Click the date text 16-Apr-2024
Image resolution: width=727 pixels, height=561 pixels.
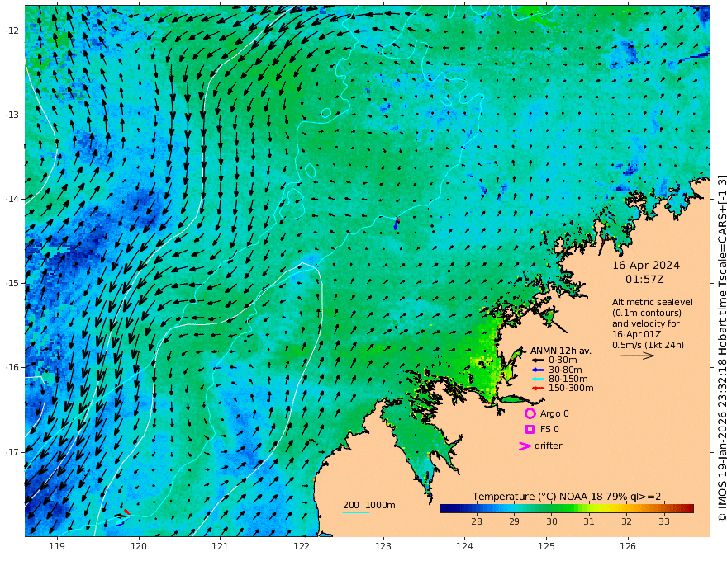(646, 266)
